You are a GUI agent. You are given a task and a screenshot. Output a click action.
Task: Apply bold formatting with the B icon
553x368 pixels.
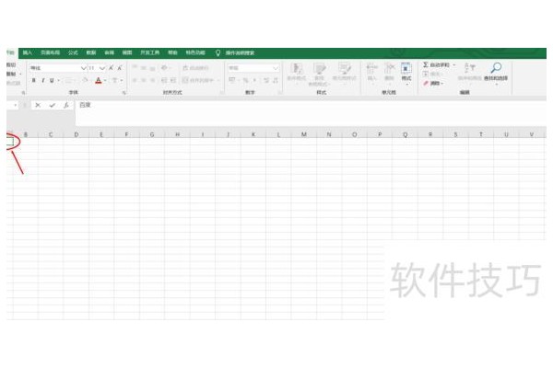click(x=33, y=80)
